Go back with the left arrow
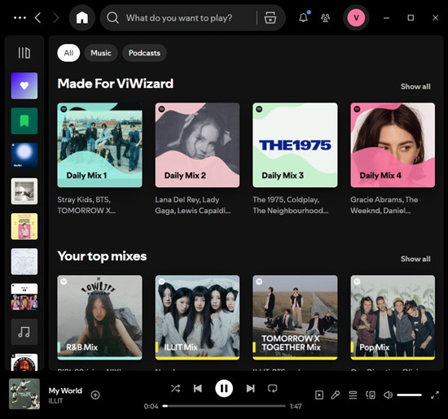 pos(37,18)
